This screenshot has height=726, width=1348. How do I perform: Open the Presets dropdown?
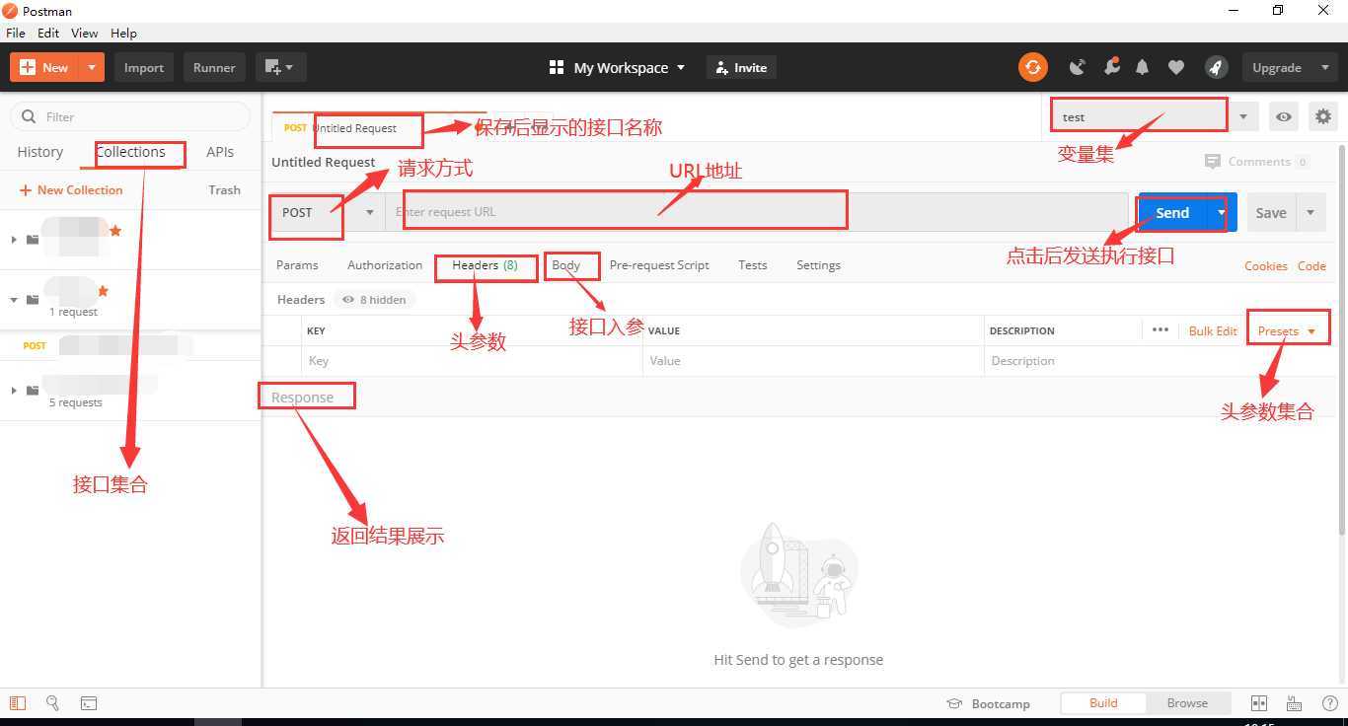click(x=1286, y=331)
